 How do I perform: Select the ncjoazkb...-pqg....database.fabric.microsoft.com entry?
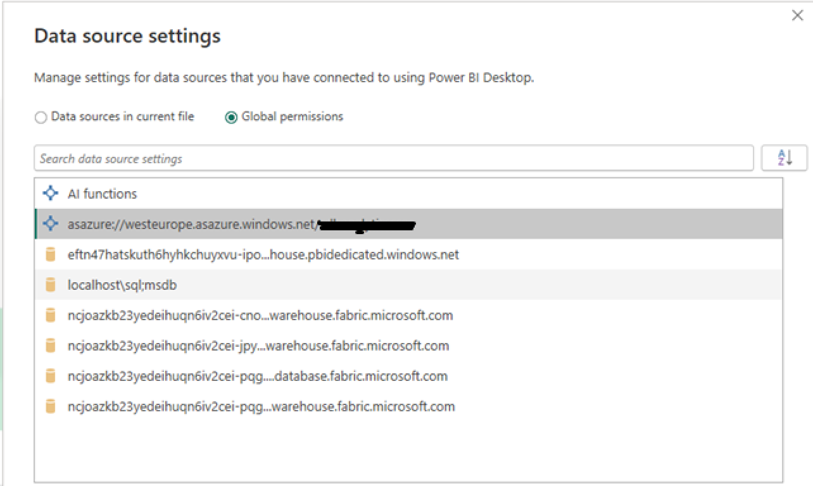pyautogui.click(x=408, y=376)
